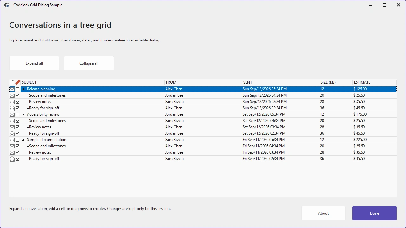Click the Collapse all button

click(x=89, y=63)
